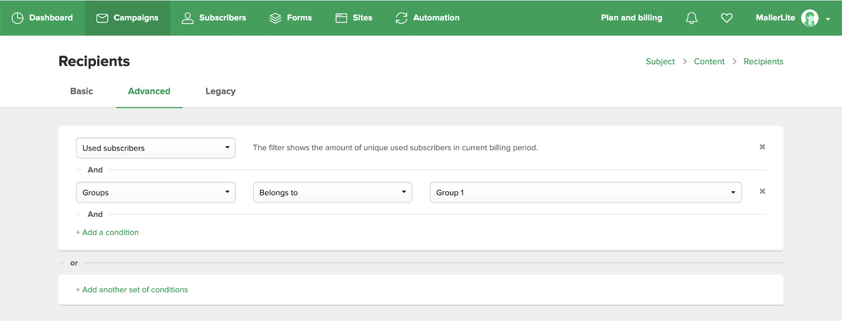The width and height of the screenshot is (842, 321).
Task: Click the heart icon in header
Action: 726,18
